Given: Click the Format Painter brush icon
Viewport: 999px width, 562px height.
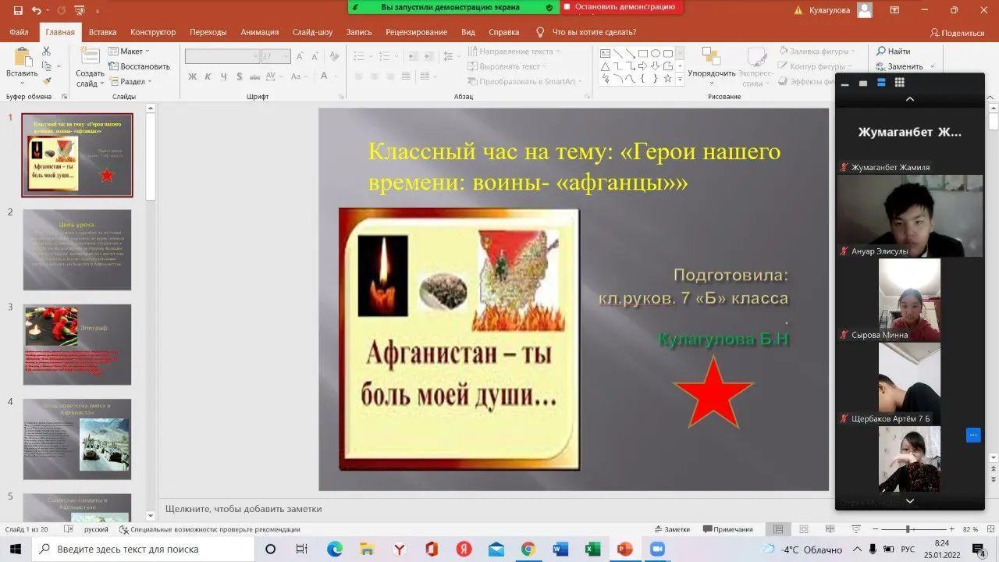Looking at the screenshot, I should pyautogui.click(x=46, y=80).
